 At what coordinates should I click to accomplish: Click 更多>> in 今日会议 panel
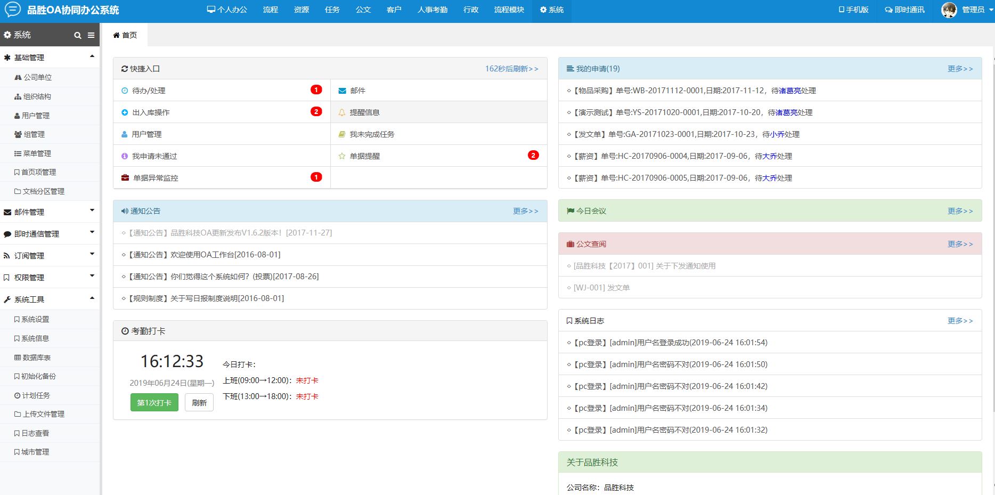click(960, 211)
